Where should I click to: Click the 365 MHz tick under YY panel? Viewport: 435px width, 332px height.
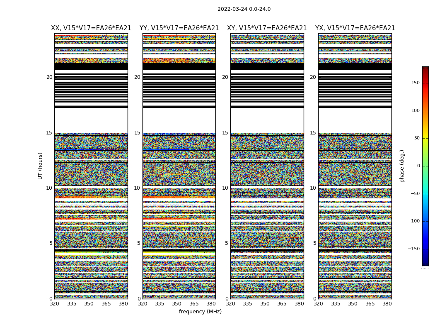point(194,304)
